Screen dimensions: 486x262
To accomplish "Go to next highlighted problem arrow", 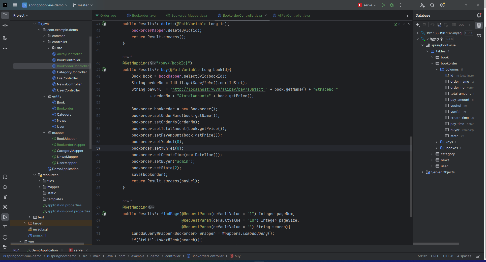I will (x=409, y=24).
